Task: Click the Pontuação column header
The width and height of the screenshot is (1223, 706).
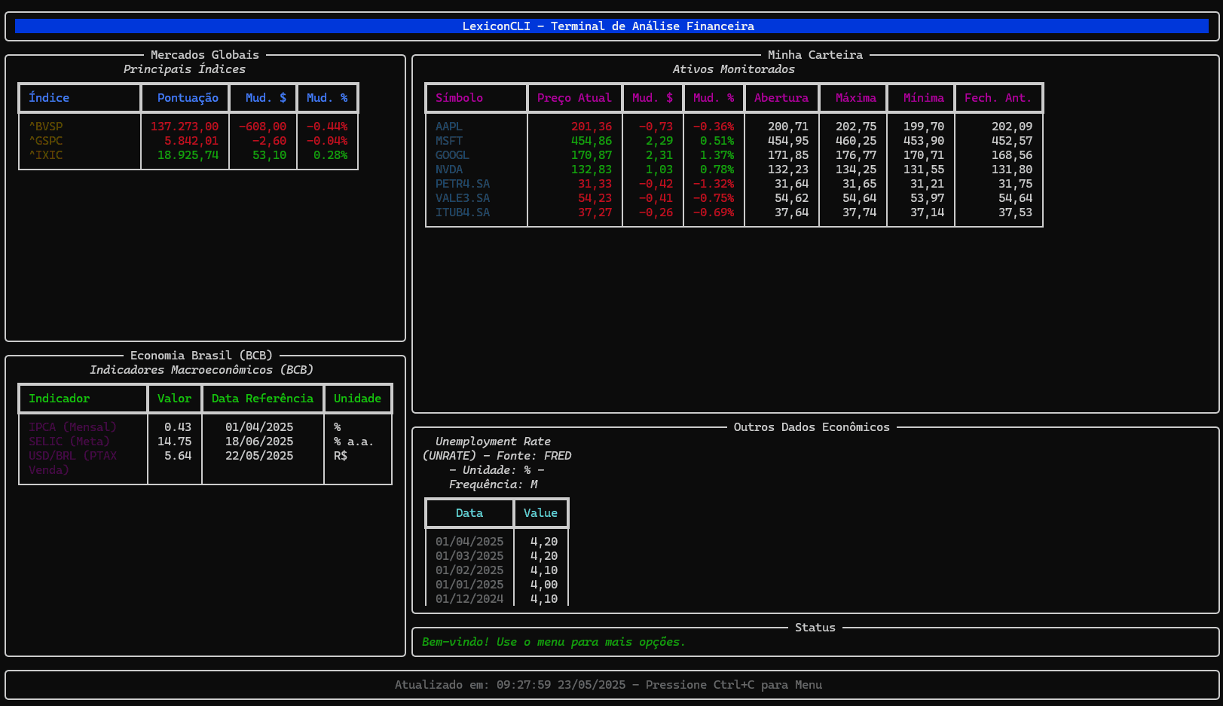Action: click(x=188, y=98)
